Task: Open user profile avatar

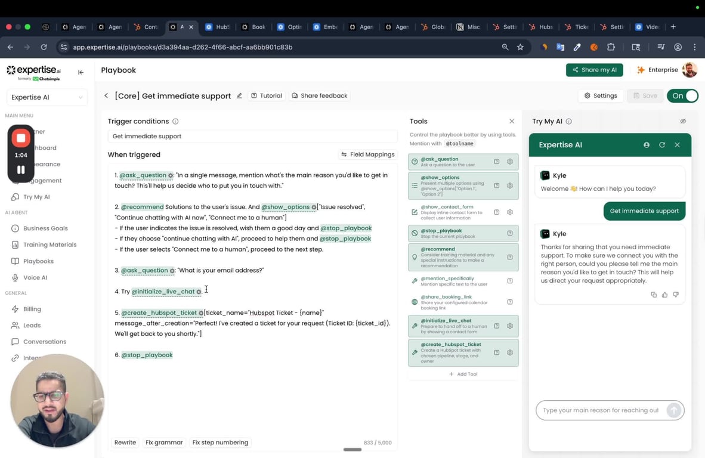Action: [x=689, y=70]
